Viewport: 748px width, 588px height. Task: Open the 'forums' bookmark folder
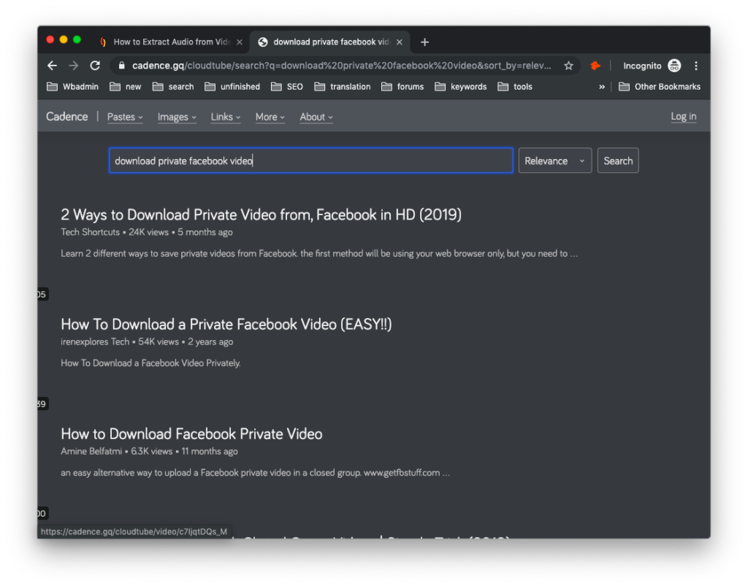402,87
